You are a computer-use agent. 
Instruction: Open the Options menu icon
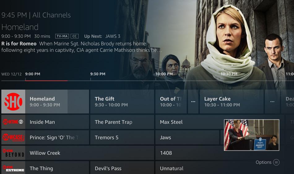[x=276, y=162]
